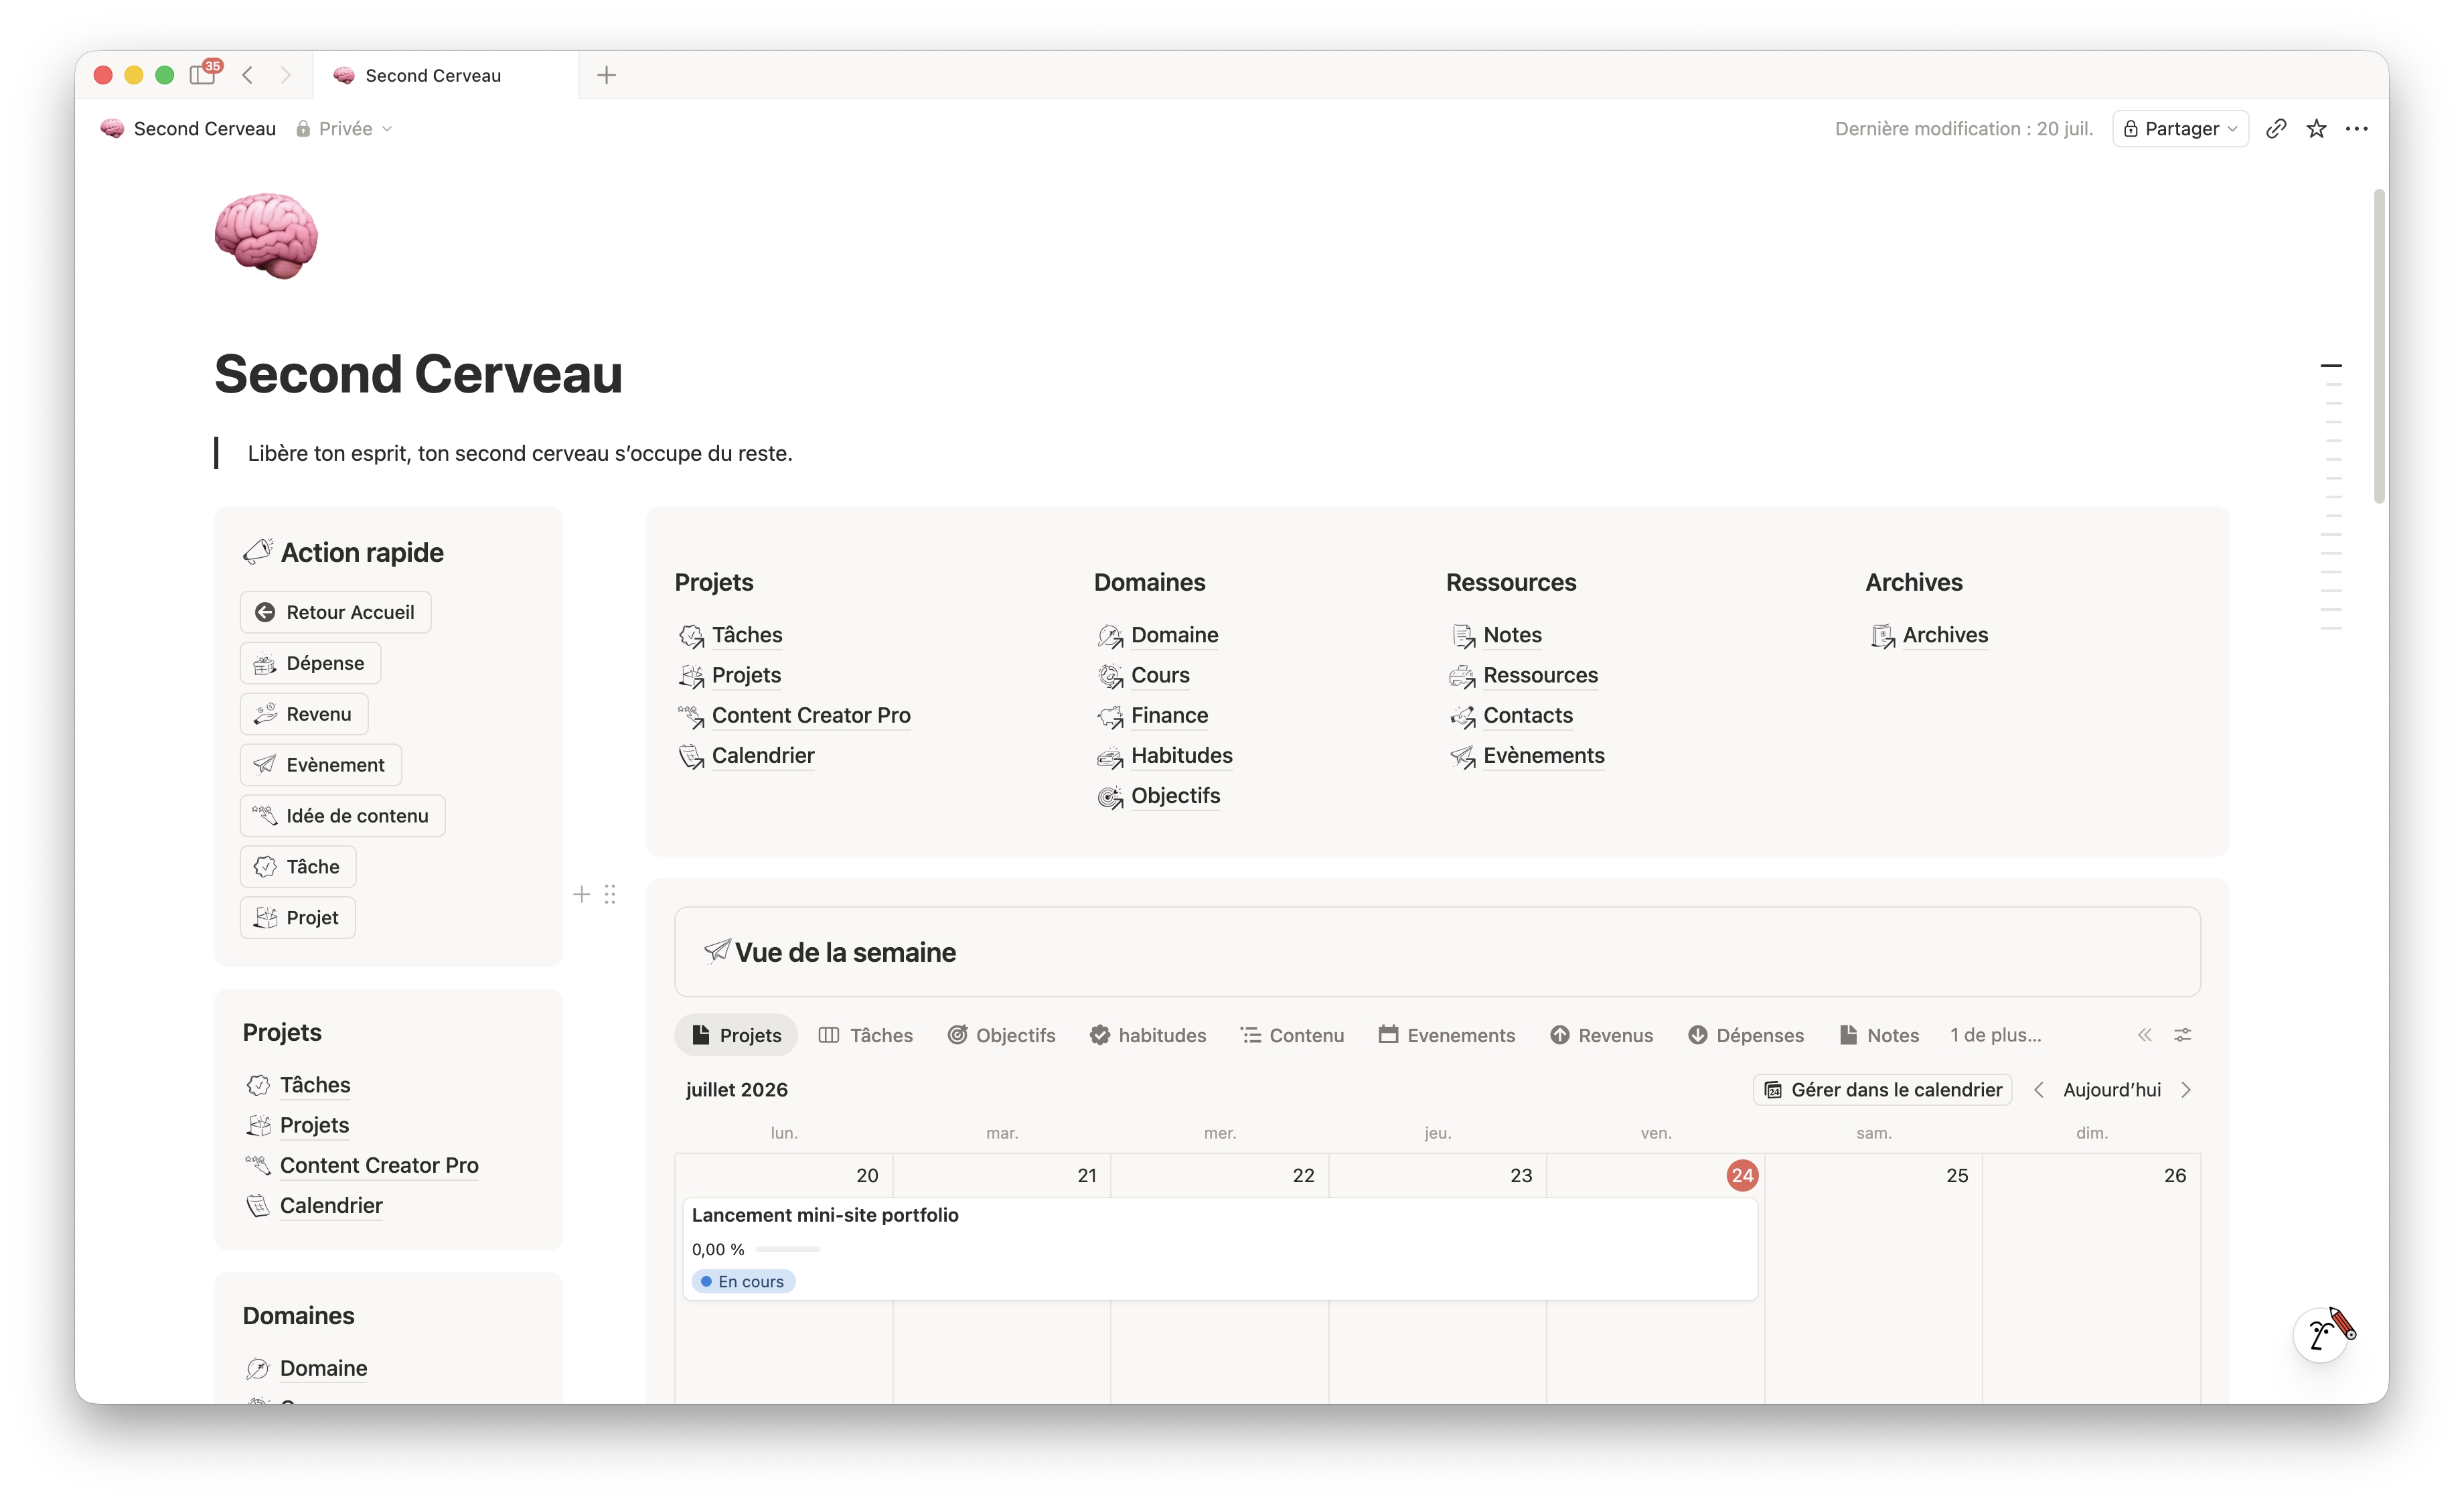
Task: Add page to favorites with star icon
Action: pos(2316,129)
